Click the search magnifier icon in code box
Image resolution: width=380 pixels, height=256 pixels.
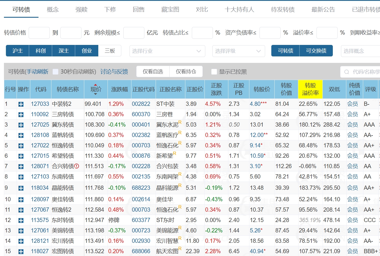point(347,72)
